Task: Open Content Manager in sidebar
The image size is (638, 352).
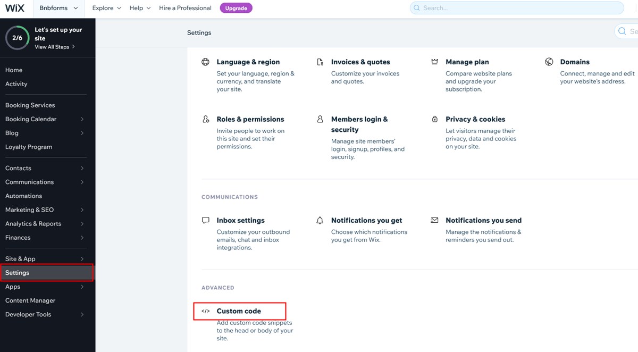Action: tap(30, 300)
